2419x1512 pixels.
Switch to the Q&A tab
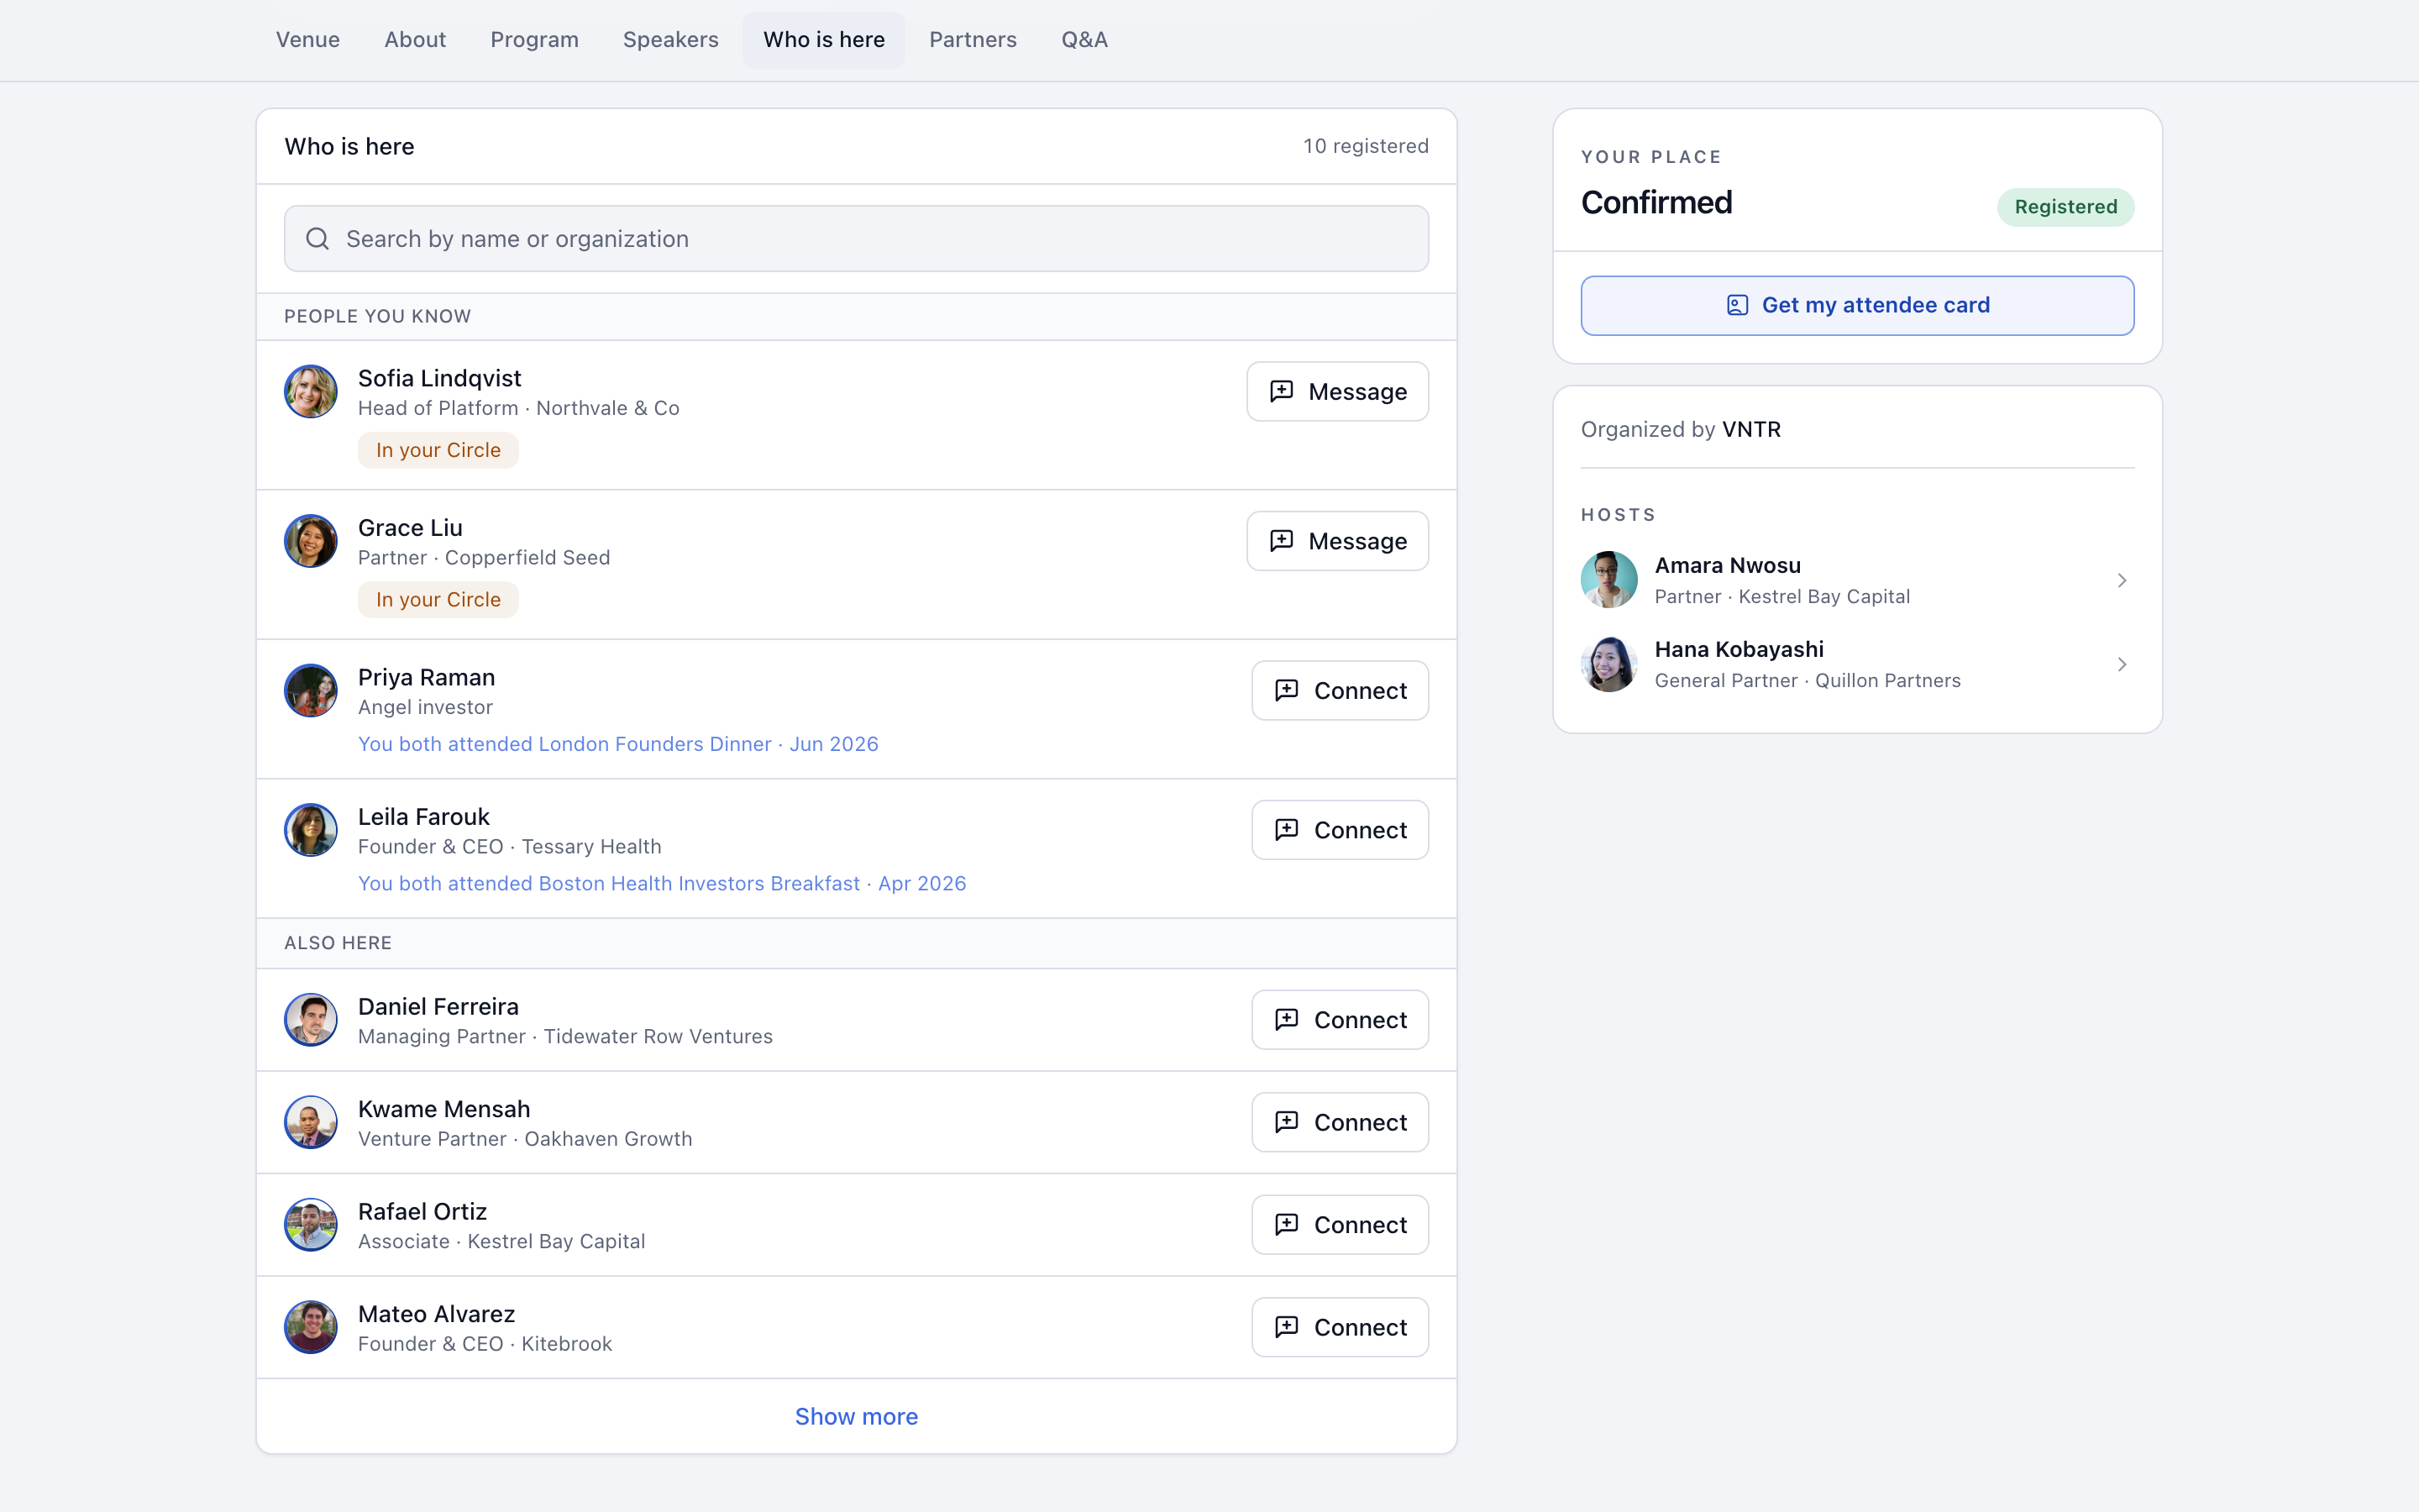(1084, 40)
